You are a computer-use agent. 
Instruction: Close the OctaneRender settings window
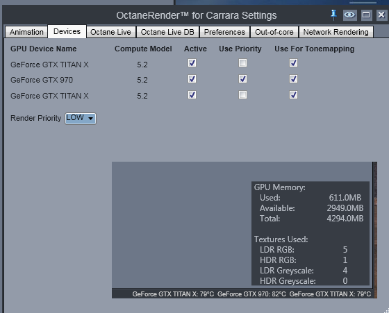tap(381, 15)
